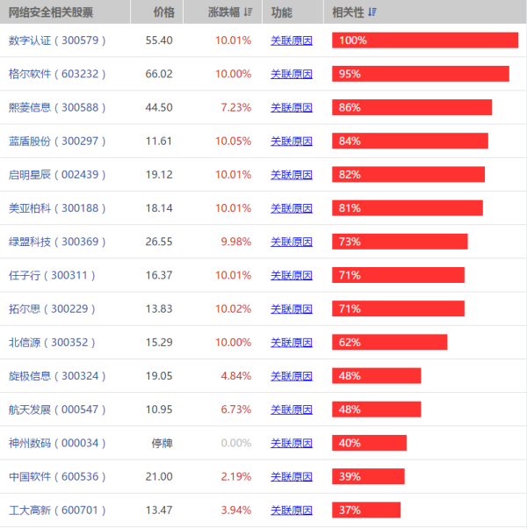Click the 停牌 status of 神州数码
The height and width of the screenshot is (529, 527).
click(x=162, y=443)
